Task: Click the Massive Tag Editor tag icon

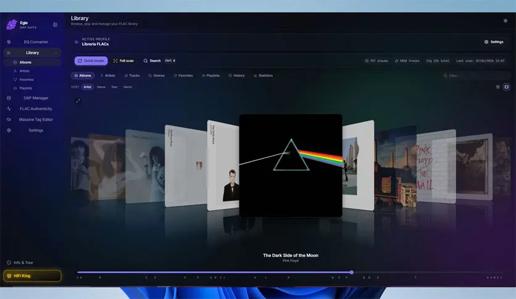Action: click(9, 119)
